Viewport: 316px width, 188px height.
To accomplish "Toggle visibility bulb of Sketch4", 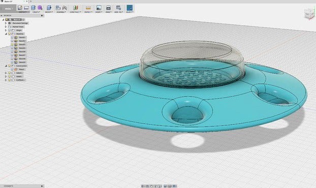I will pos(12,48).
